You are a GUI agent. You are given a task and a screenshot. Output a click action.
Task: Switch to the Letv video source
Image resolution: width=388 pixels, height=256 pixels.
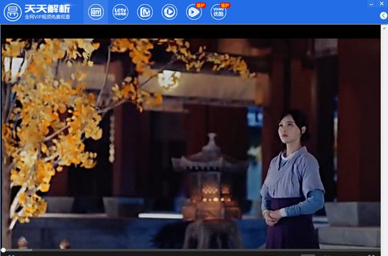120,12
